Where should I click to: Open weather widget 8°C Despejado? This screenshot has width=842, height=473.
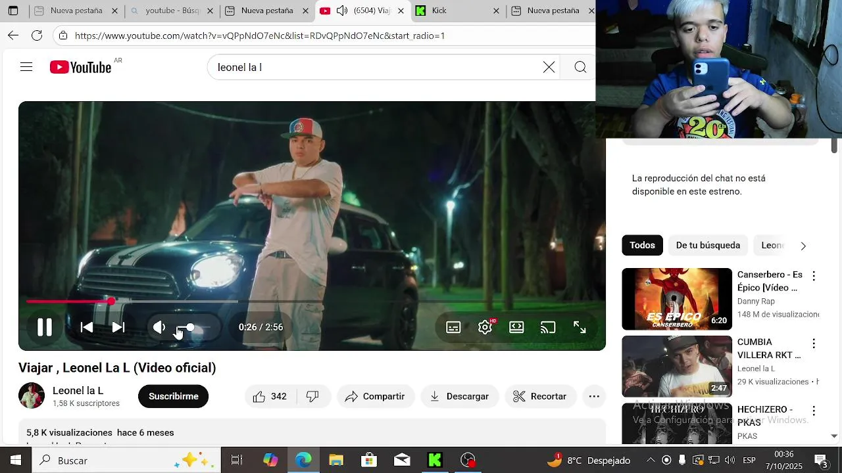(x=589, y=461)
